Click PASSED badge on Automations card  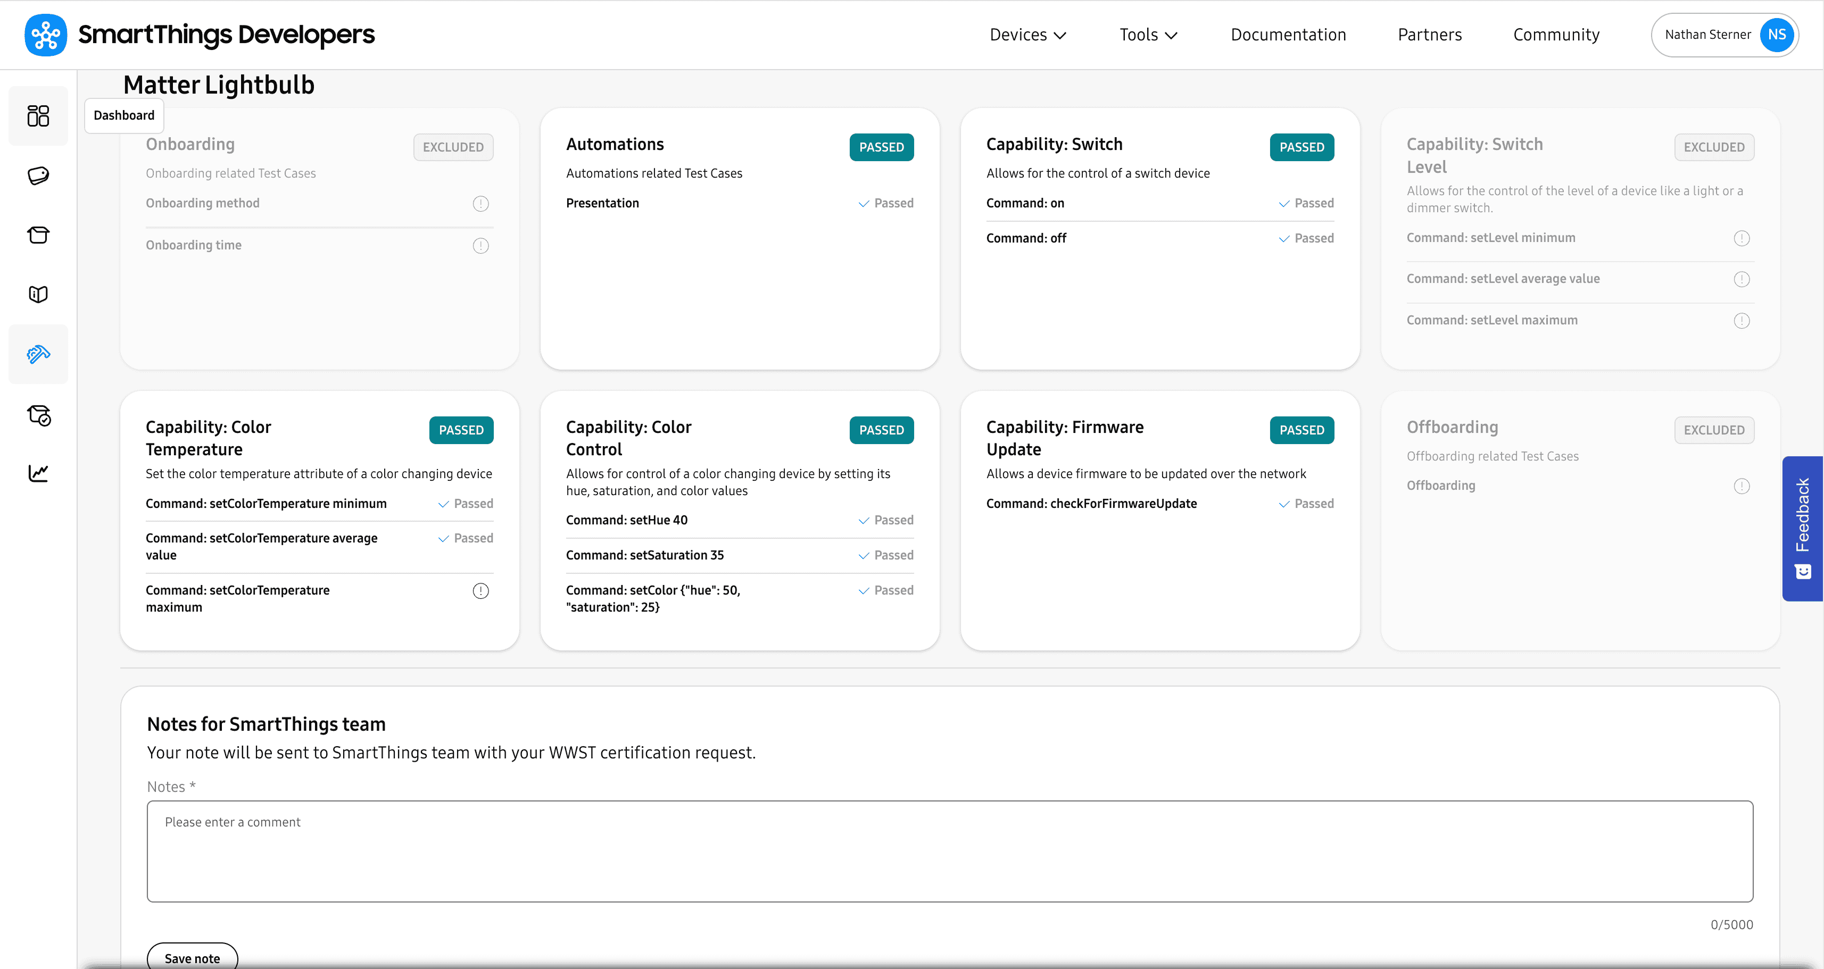(882, 147)
